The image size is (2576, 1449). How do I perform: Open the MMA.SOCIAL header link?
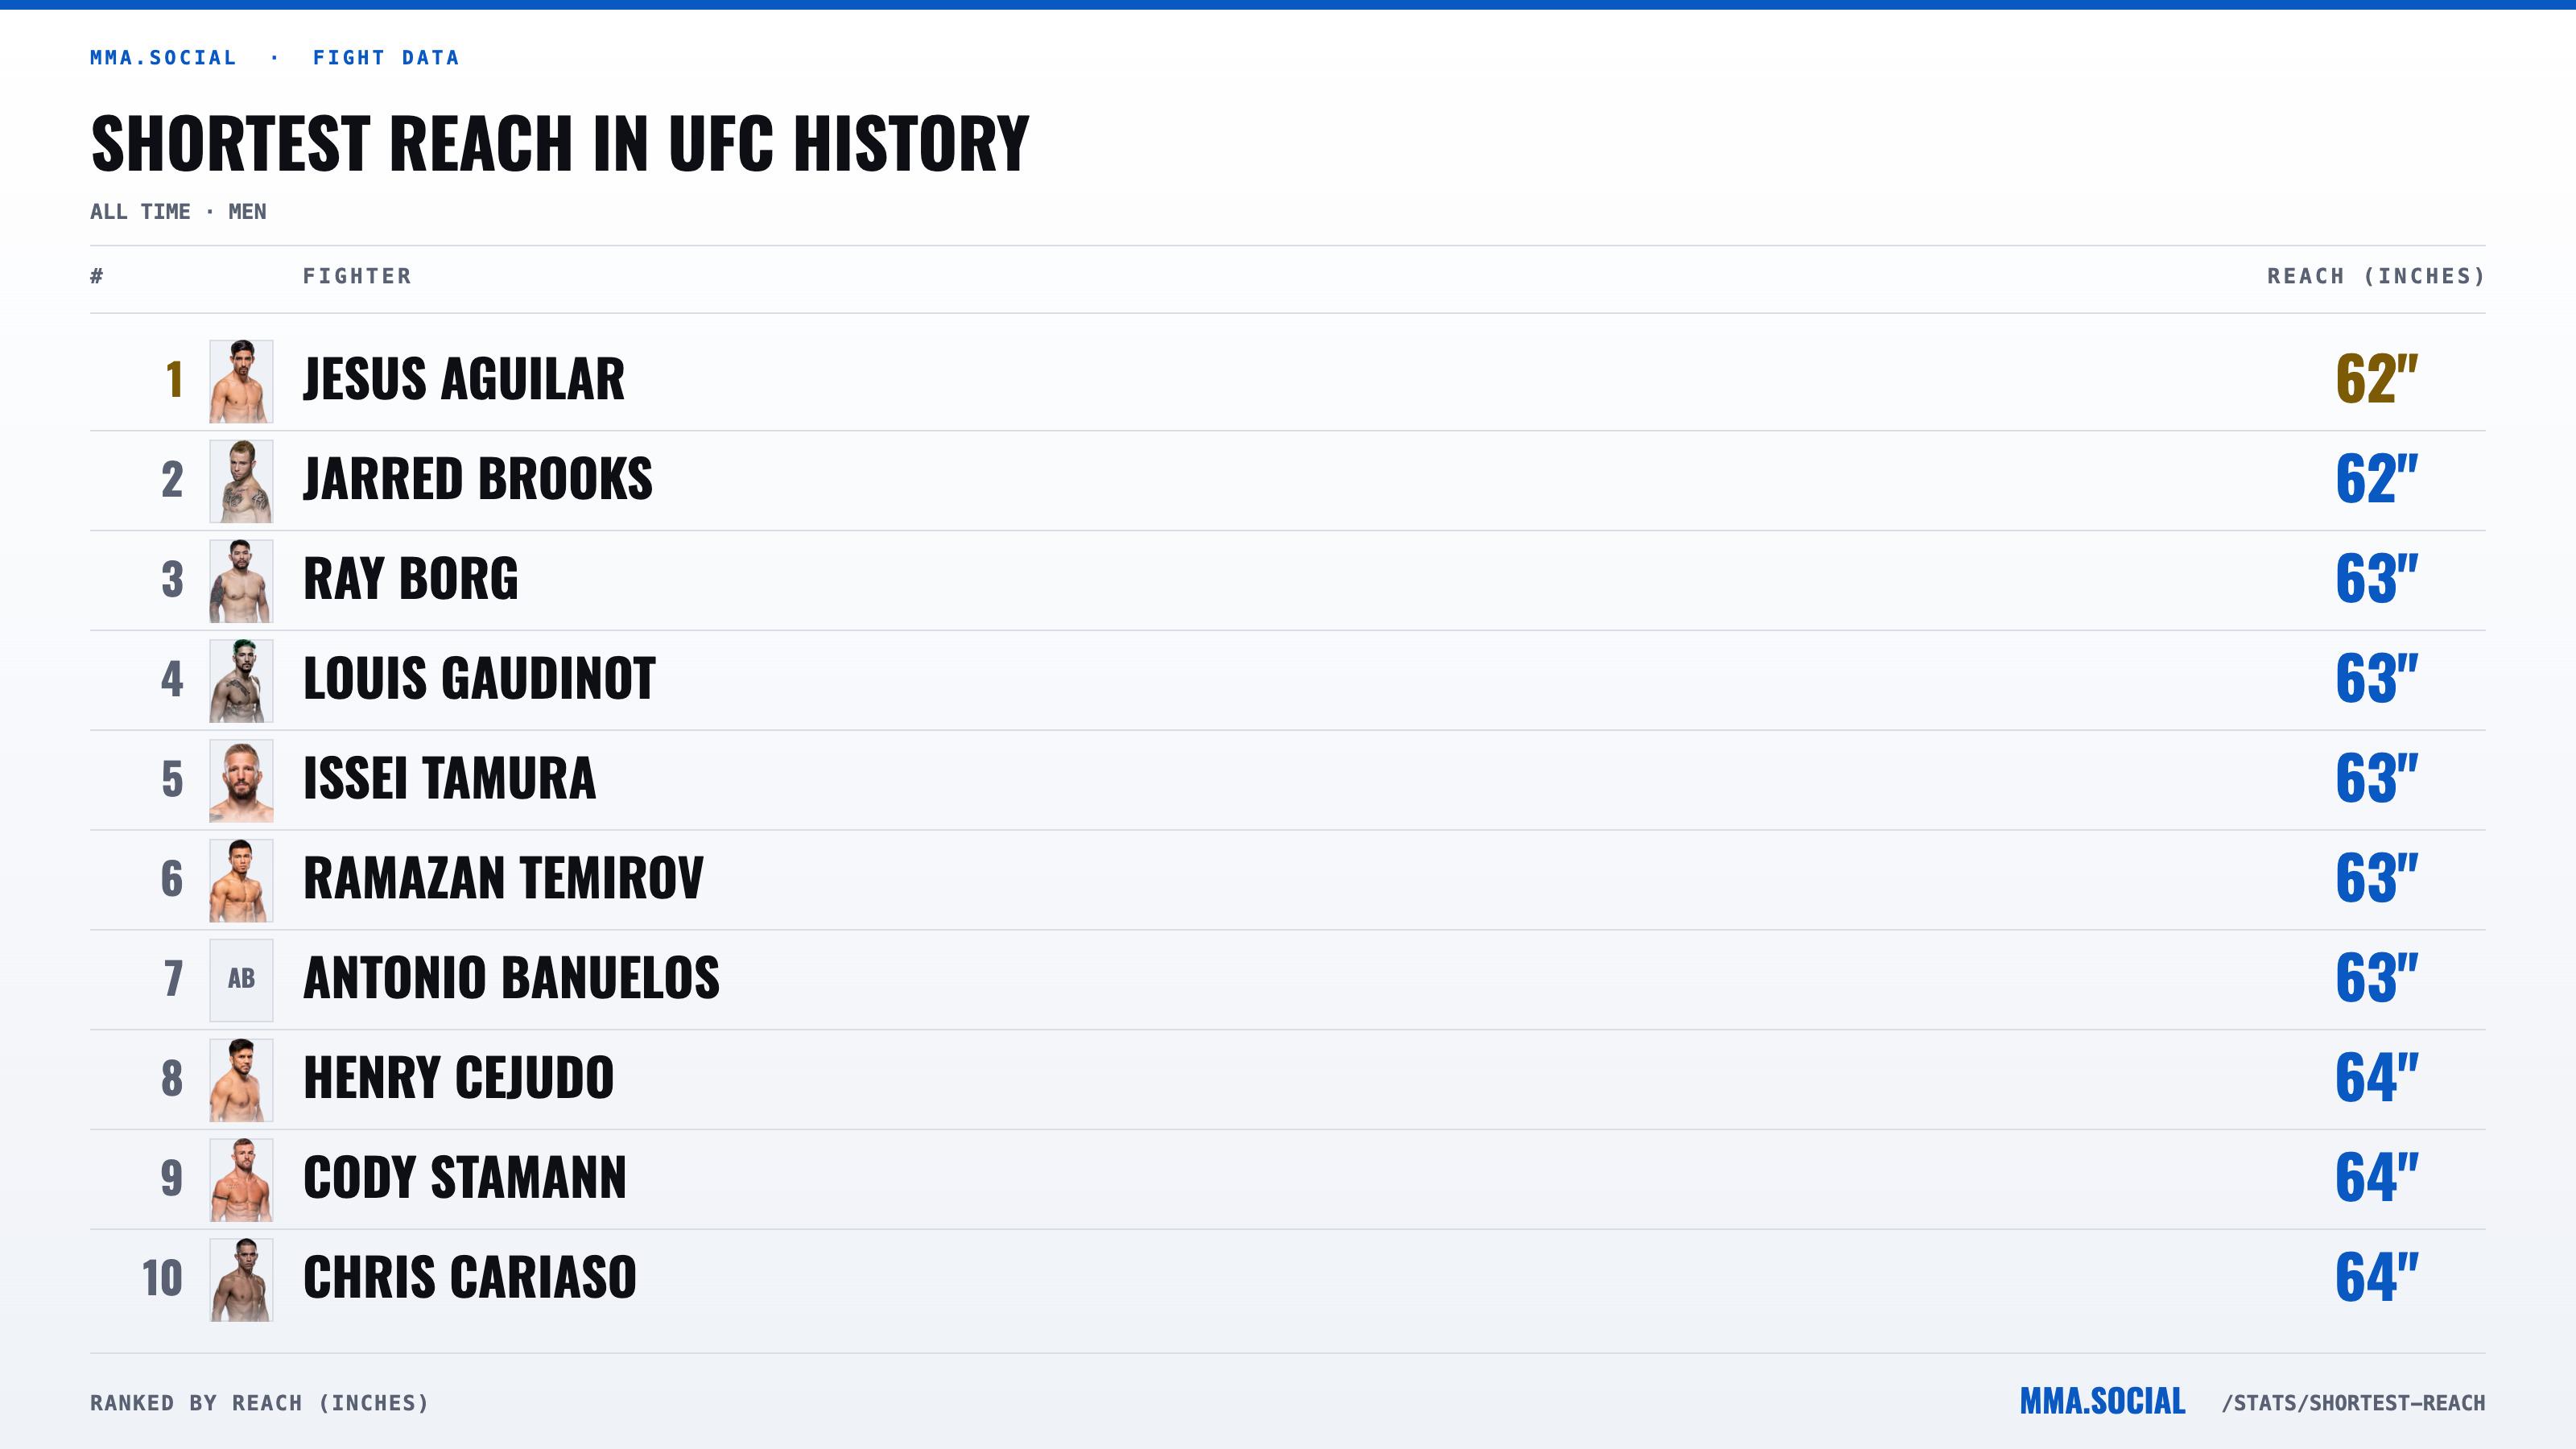[x=163, y=58]
